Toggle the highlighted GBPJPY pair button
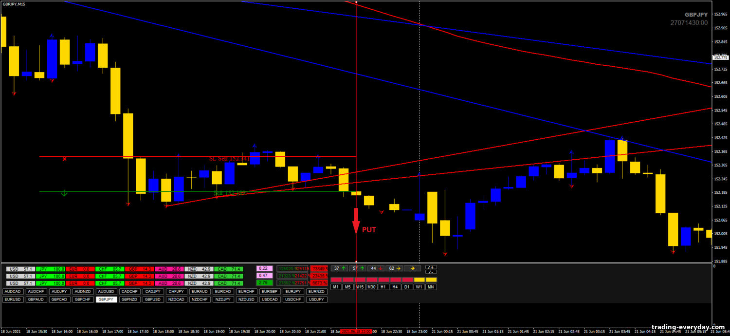 (106, 299)
